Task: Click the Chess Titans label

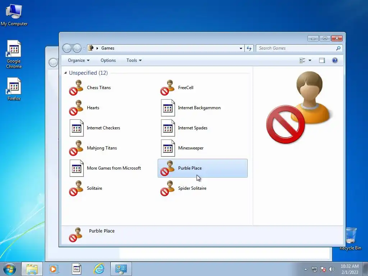Action: point(99,88)
